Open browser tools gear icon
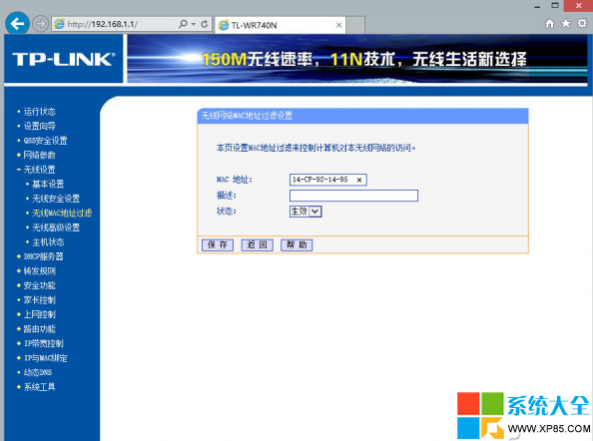 (x=582, y=23)
